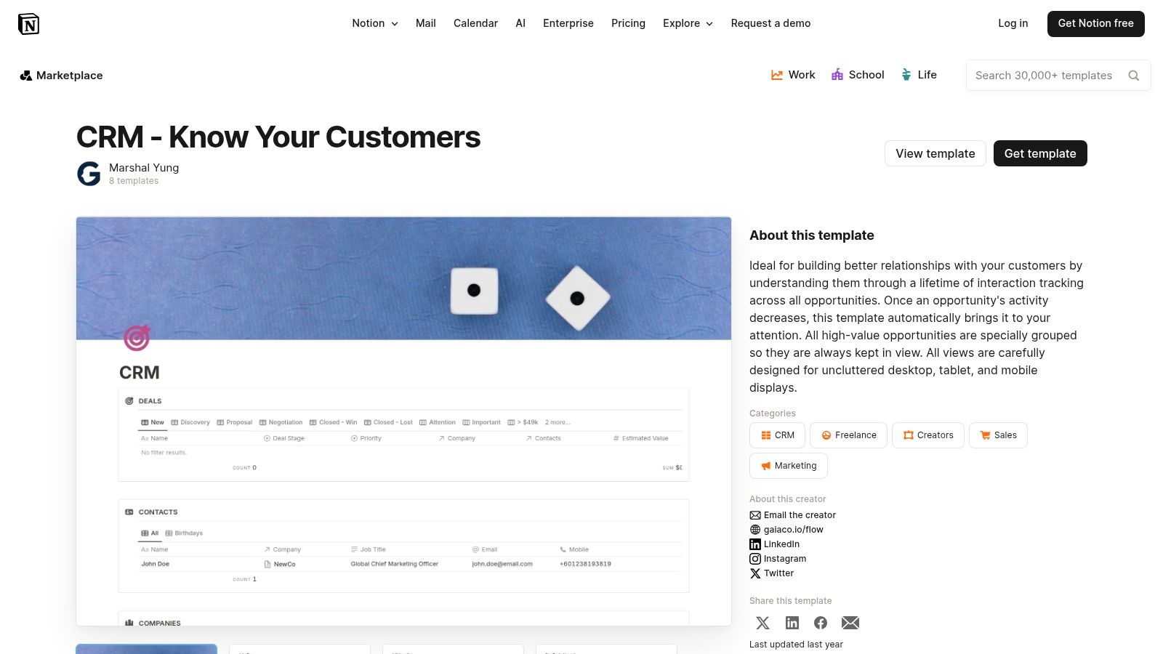Open the Enterprise menu item

tap(568, 23)
